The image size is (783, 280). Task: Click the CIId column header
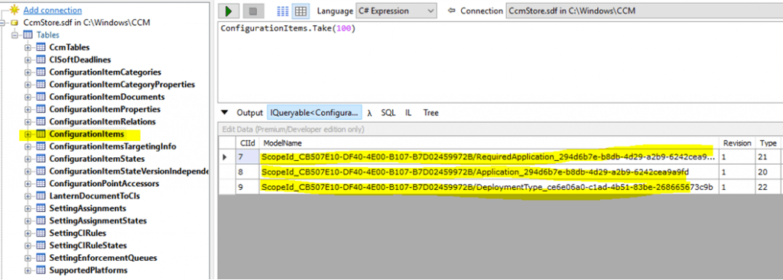(x=247, y=143)
